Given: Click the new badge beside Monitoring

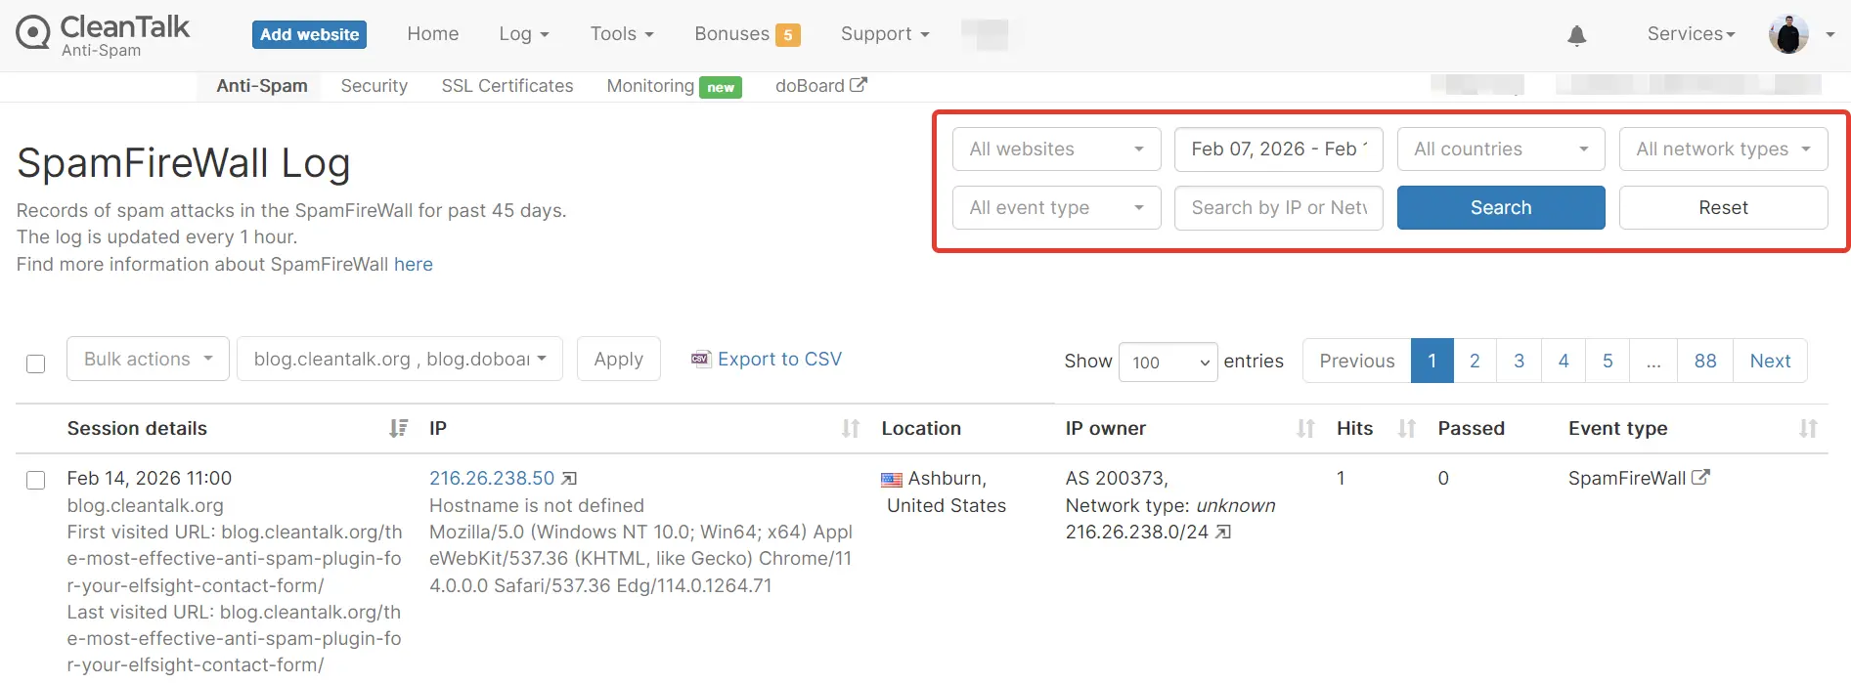Looking at the screenshot, I should pyautogui.click(x=721, y=87).
